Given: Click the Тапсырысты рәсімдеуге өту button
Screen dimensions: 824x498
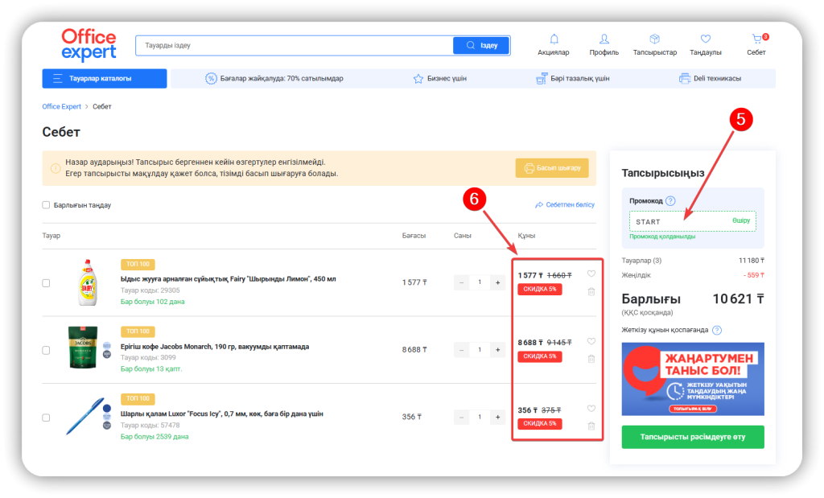Looking at the screenshot, I should pos(693,437).
